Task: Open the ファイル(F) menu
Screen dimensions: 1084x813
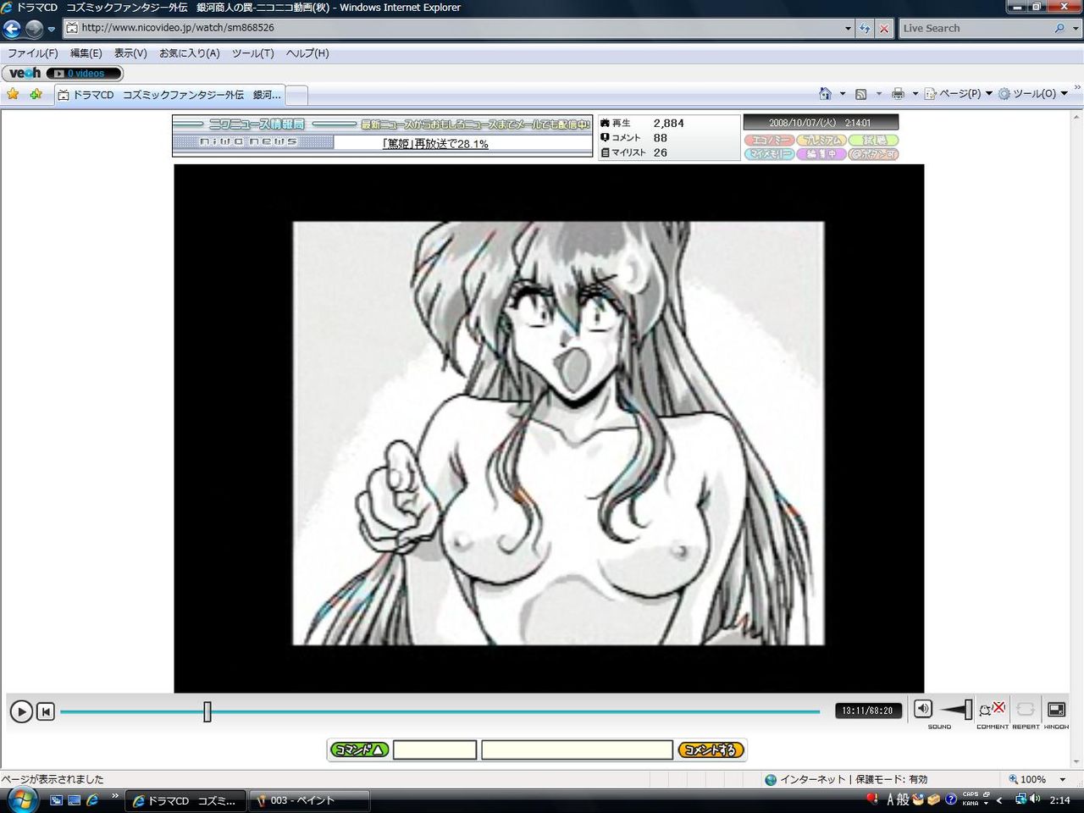Action: 33,53
